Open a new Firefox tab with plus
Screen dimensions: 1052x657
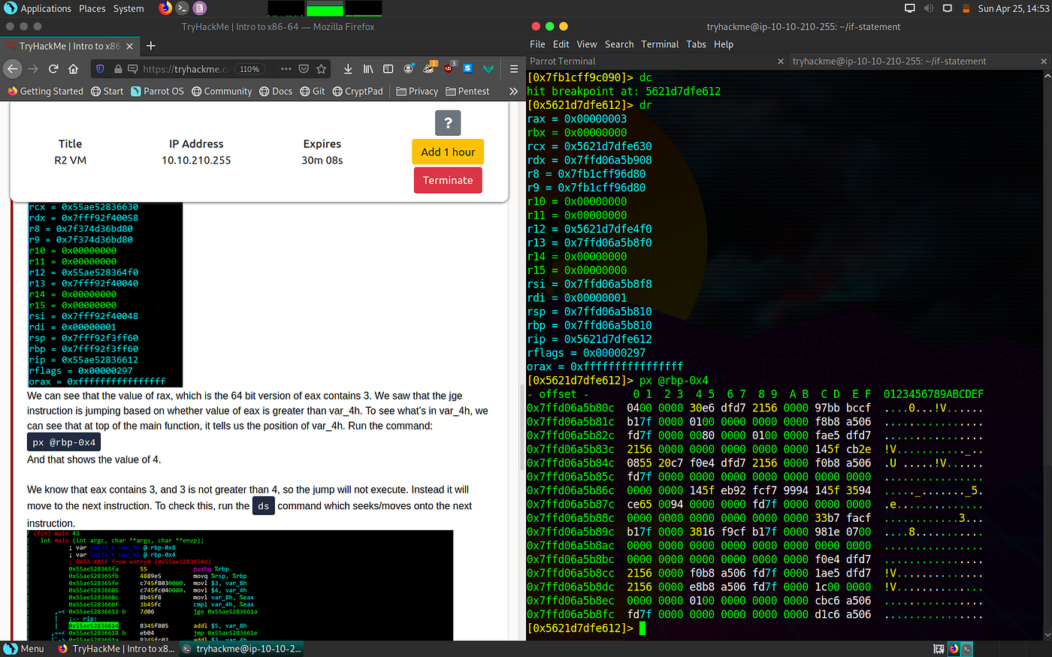(151, 46)
